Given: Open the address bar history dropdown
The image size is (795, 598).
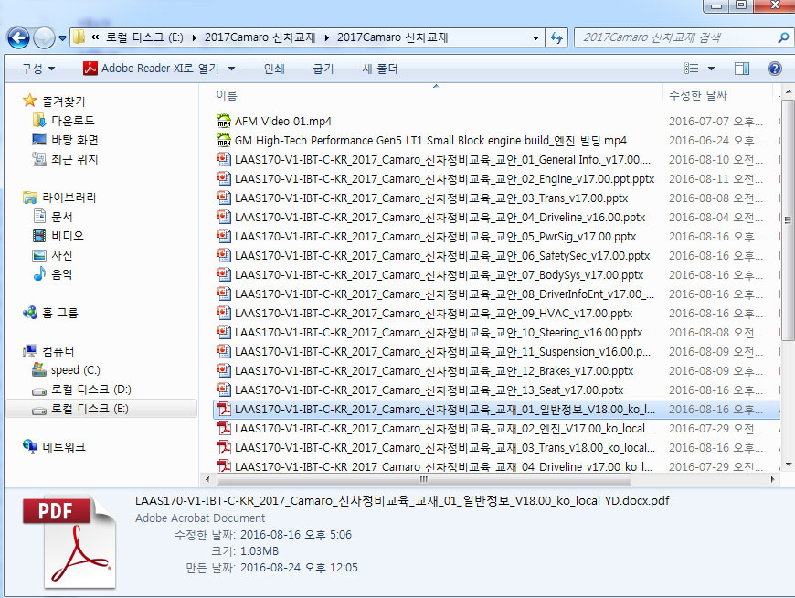Looking at the screenshot, I should click(x=535, y=38).
